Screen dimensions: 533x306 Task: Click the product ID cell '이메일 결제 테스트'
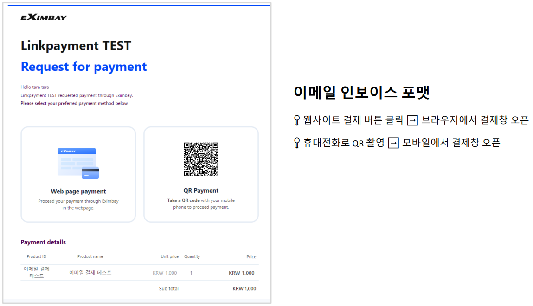point(36,272)
